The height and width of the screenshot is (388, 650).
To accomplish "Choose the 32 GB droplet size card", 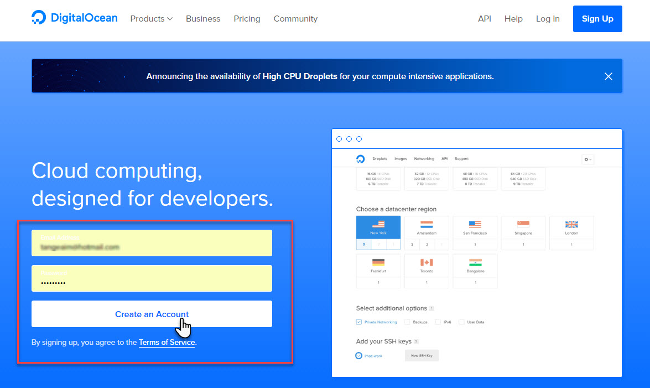I will coord(427,179).
